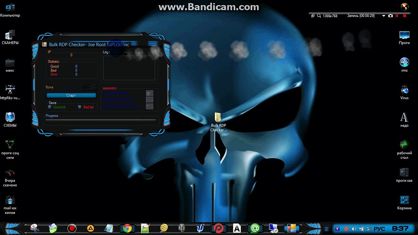Open Google Chrome in the taskbar
Image resolution: width=418 pixels, height=235 pixels.
click(127, 228)
